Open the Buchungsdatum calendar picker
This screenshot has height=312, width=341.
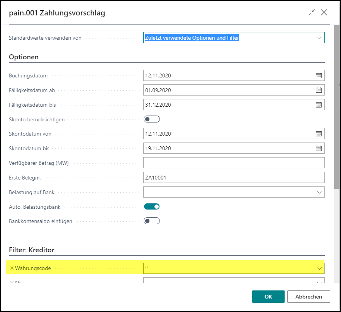click(x=319, y=75)
